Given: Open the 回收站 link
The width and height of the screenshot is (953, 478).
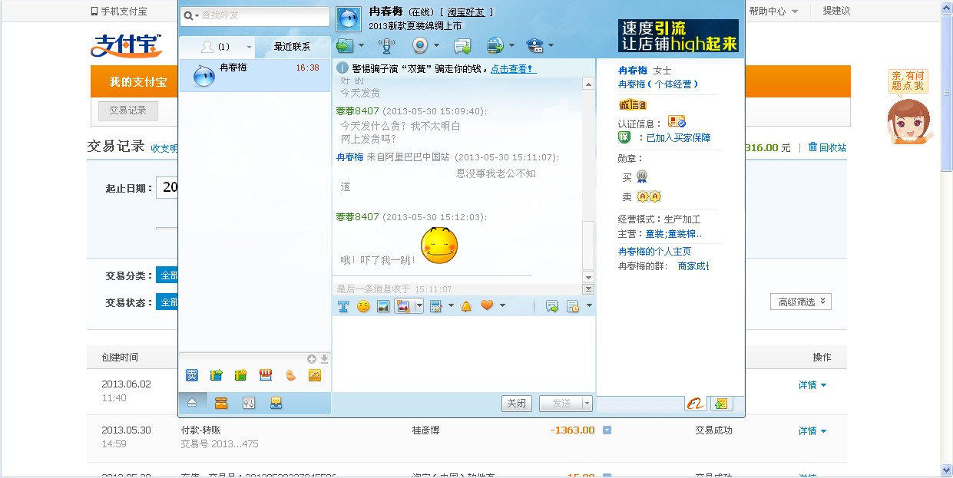Looking at the screenshot, I should pos(832,147).
